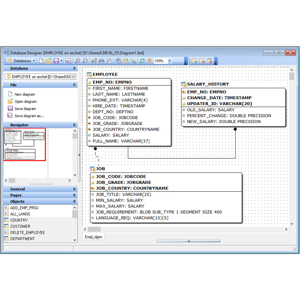Viewport: 300px width, 300px height.
Task: Click the Navigator diagram thumbnail
Action: tap(25, 145)
